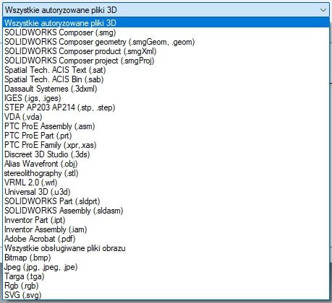Pick PTC ProE Family (.xpr,.xas)

[166, 145]
